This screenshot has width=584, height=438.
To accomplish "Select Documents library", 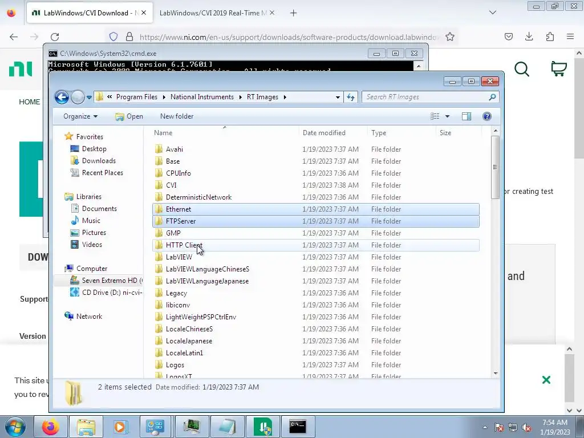I will click(99, 209).
